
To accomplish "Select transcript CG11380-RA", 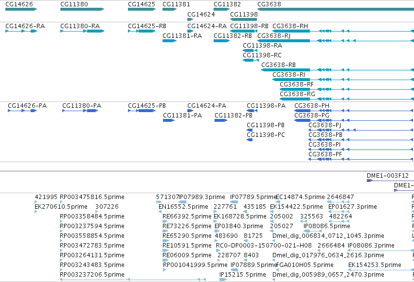I will 82,31.
